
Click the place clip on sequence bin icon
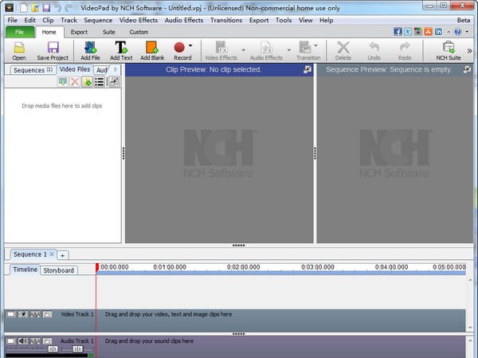pos(63,81)
